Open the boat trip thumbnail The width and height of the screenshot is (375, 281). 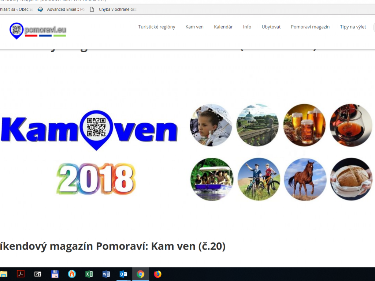pyautogui.click(x=212, y=179)
